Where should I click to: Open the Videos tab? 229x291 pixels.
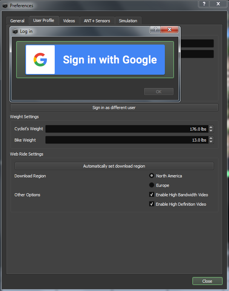click(69, 21)
